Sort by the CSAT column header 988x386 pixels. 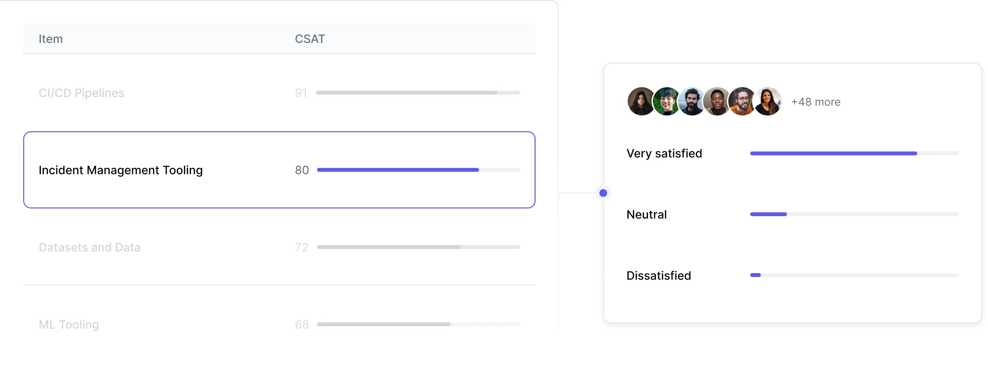tap(310, 39)
